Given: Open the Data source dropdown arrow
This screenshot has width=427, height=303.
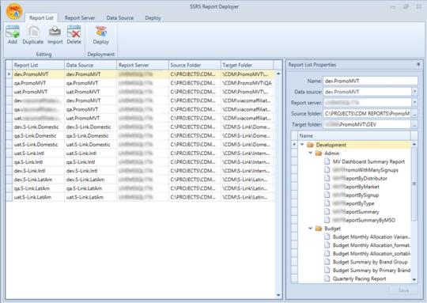Looking at the screenshot, I should [x=414, y=92].
